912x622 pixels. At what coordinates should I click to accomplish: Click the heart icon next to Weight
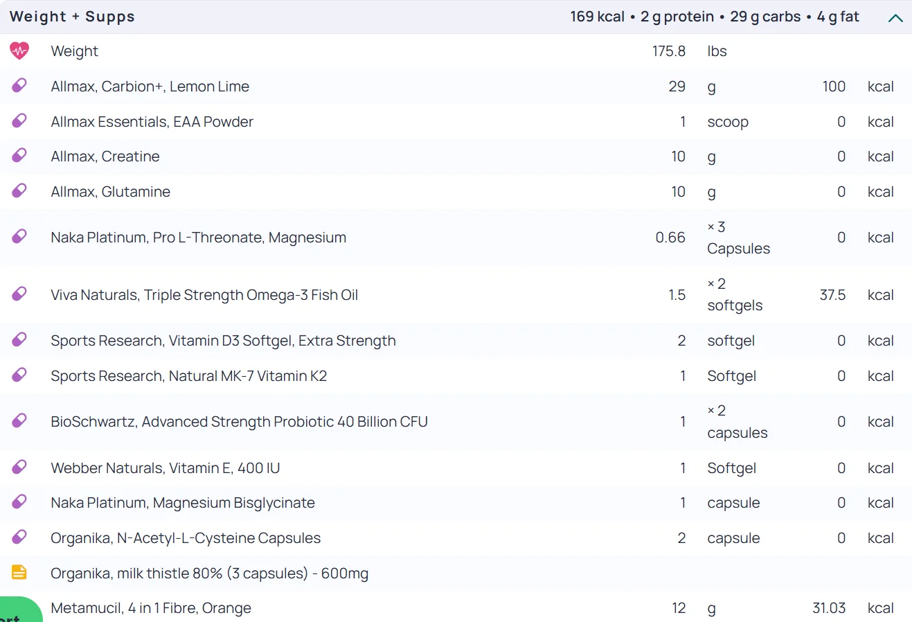coord(19,51)
